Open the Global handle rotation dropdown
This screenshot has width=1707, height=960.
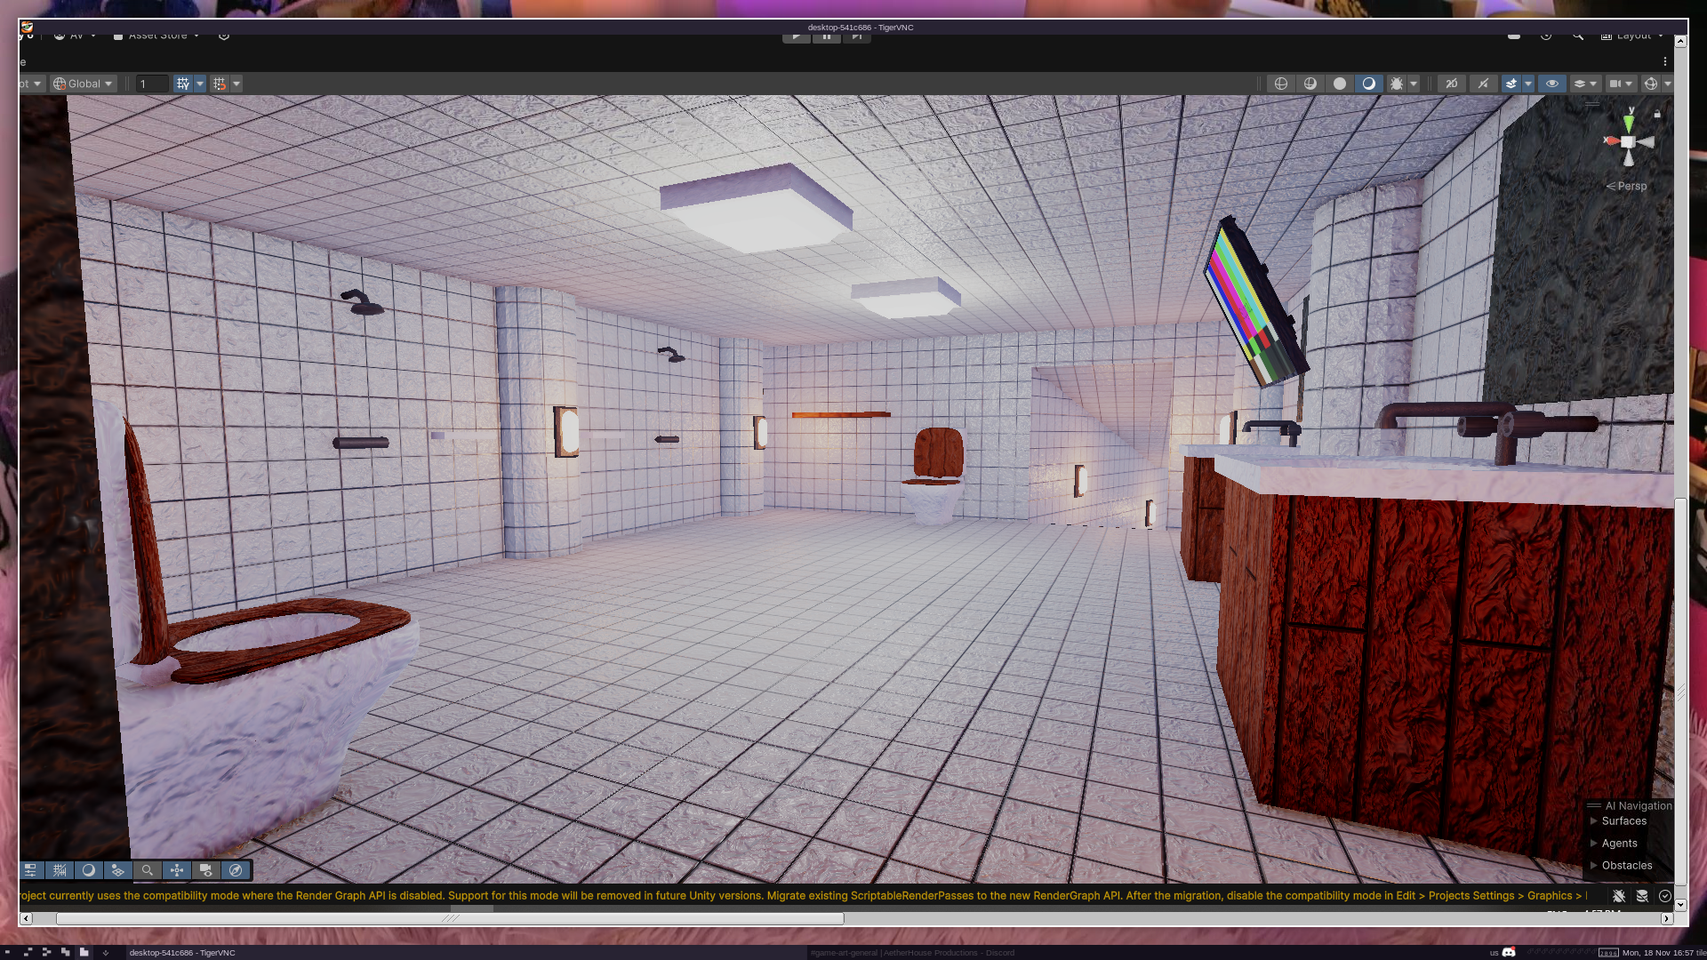pyautogui.click(x=84, y=84)
